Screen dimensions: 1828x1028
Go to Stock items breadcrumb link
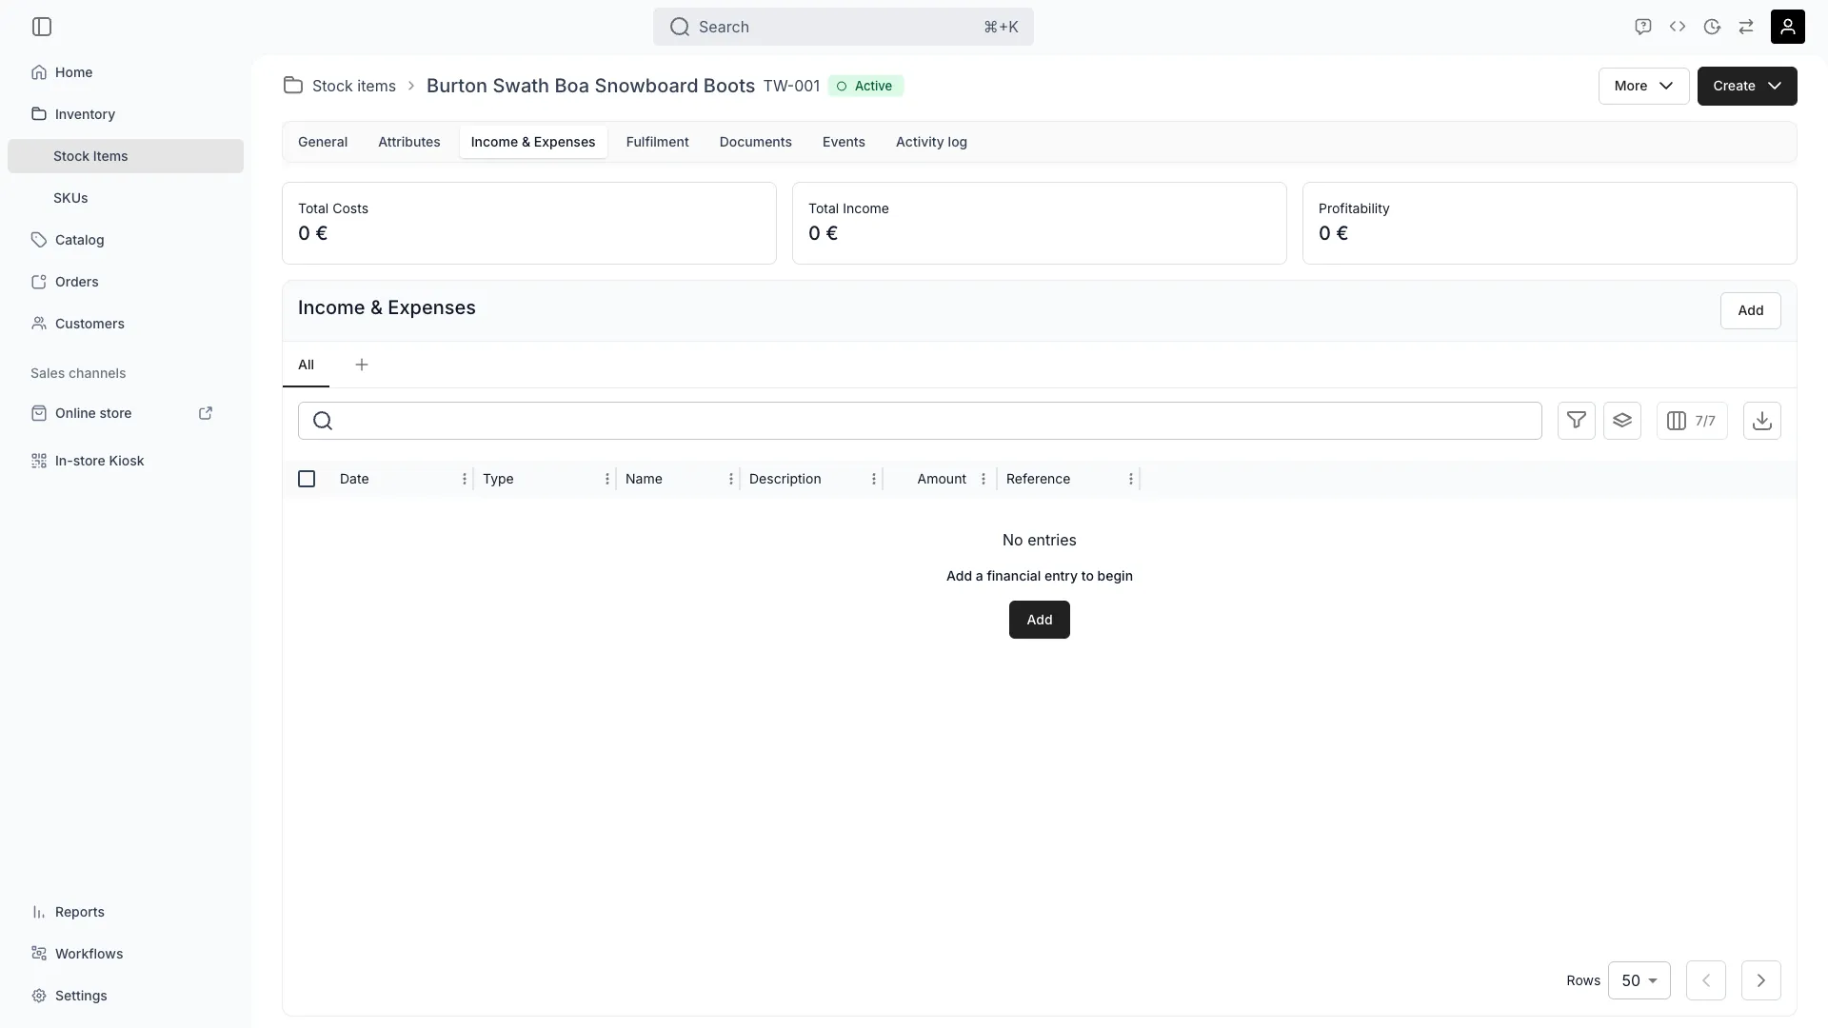(354, 86)
